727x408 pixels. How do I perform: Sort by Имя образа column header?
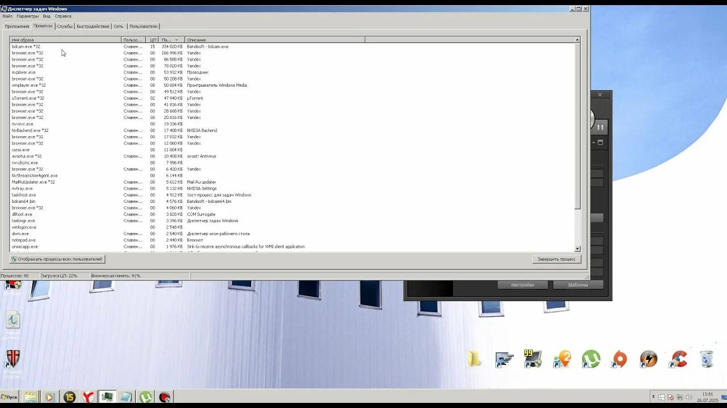[65, 40]
